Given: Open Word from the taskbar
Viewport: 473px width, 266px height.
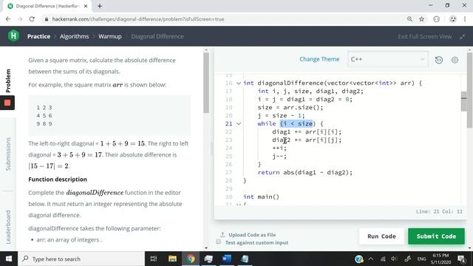Looking at the screenshot, I should pyautogui.click(x=227, y=259).
